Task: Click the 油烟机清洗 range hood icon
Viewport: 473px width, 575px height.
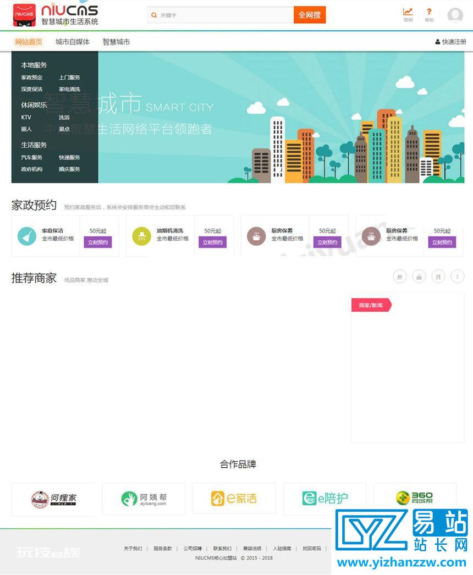Action: (142, 236)
